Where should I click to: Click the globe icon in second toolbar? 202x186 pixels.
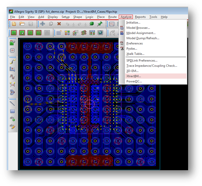click(x=100, y=33)
